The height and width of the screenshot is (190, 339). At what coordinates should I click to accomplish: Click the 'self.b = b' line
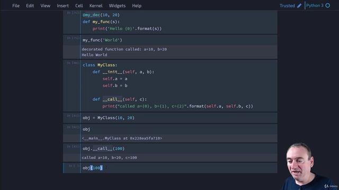pyautogui.click(x=115, y=85)
